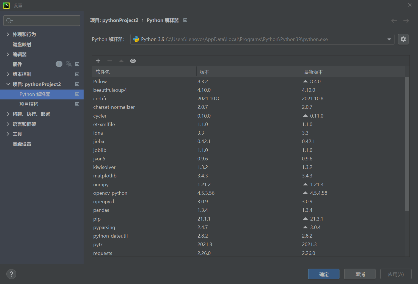This screenshot has height=284, width=418.
Task: Click the settings search input field
Action: (42, 21)
